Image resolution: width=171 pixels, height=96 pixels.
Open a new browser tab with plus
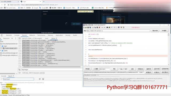tap(44, 2)
